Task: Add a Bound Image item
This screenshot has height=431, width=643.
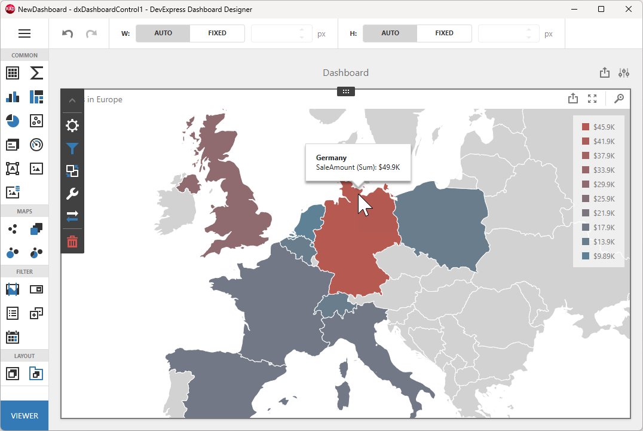Action: (x=13, y=192)
